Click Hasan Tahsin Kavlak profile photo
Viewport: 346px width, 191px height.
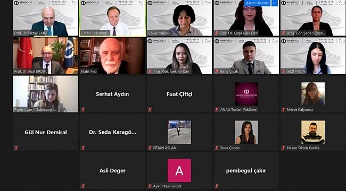click(313, 132)
